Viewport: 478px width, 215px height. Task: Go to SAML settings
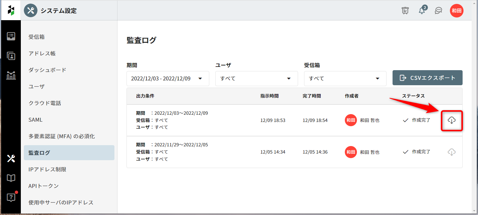(x=36, y=120)
